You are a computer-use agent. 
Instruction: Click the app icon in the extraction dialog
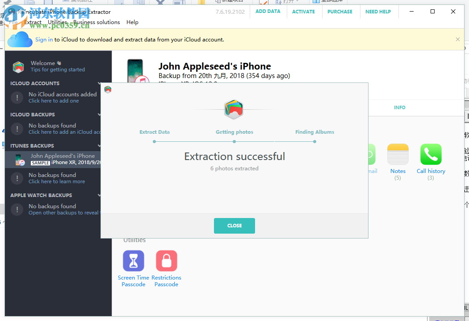pos(234,109)
